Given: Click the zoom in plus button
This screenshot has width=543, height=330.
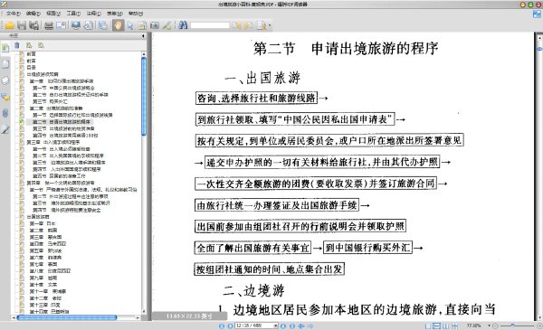Looking at the screenshot, I should [538, 325].
